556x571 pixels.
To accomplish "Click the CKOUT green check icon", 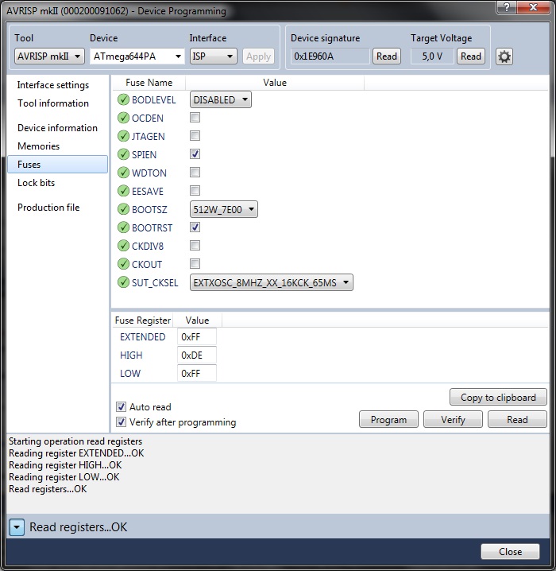I will (x=123, y=264).
